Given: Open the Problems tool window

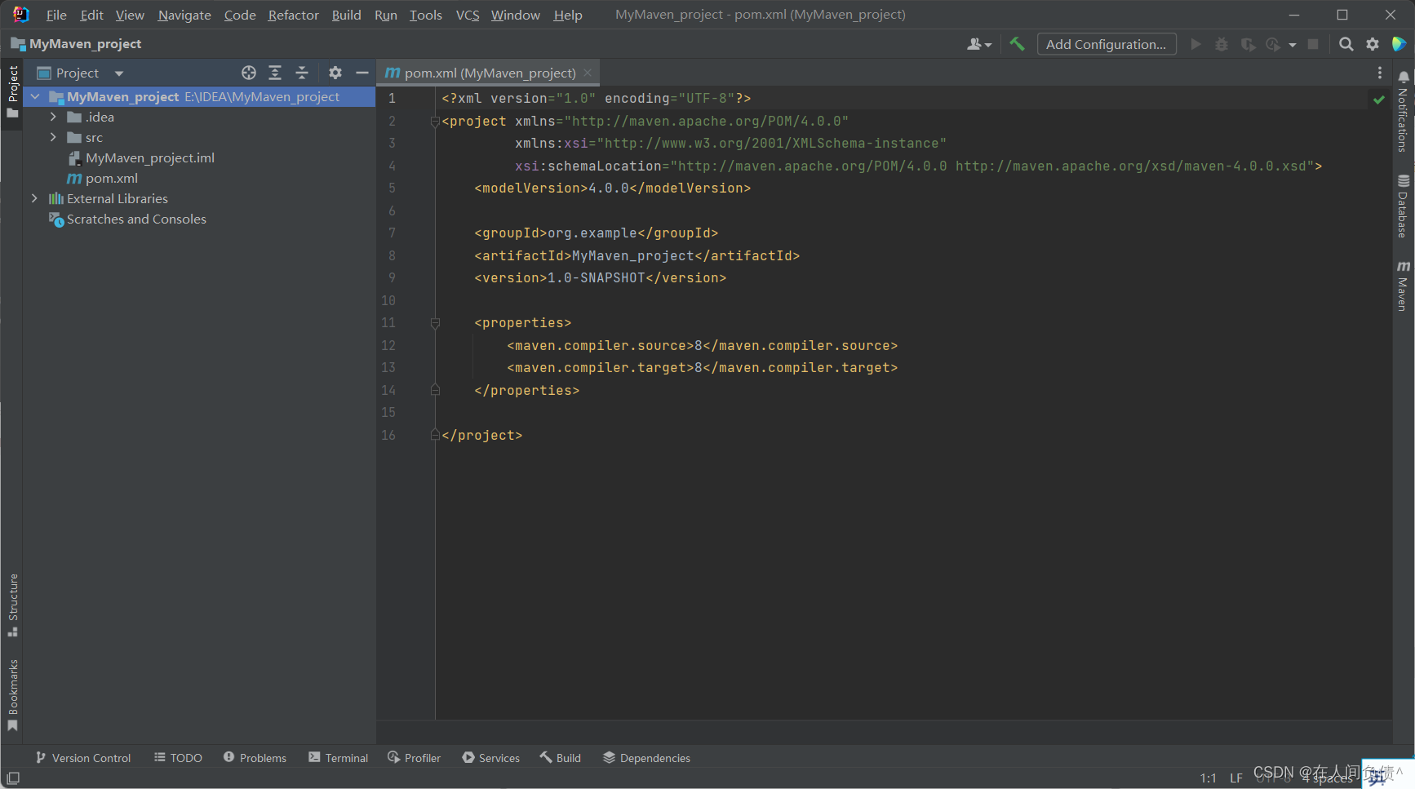Looking at the screenshot, I should coord(255,758).
